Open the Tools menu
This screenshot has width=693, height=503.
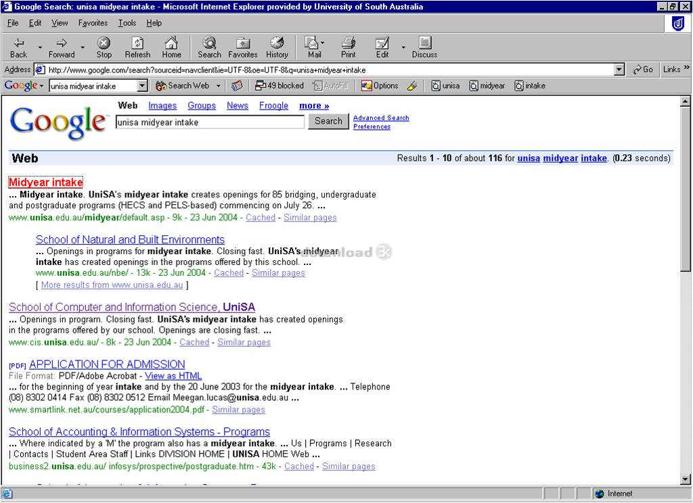(127, 23)
